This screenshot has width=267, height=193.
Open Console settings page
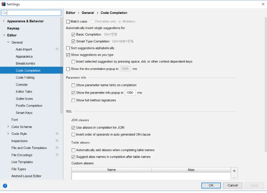[x=22, y=84]
